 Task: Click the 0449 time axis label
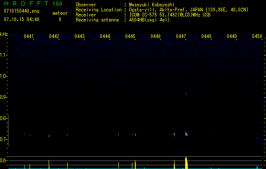pos(232,36)
